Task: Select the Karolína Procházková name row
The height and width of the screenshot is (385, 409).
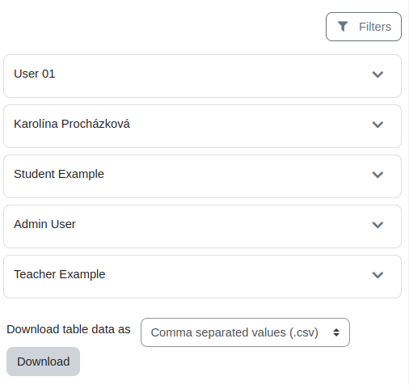Action: tap(202, 126)
